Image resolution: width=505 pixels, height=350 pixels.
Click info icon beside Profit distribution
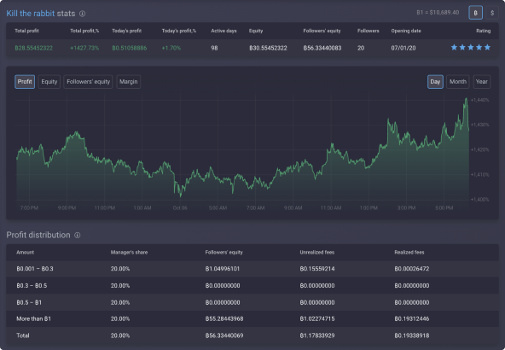[78, 236]
